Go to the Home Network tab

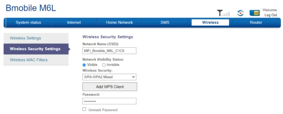pyautogui.click(x=119, y=23)
